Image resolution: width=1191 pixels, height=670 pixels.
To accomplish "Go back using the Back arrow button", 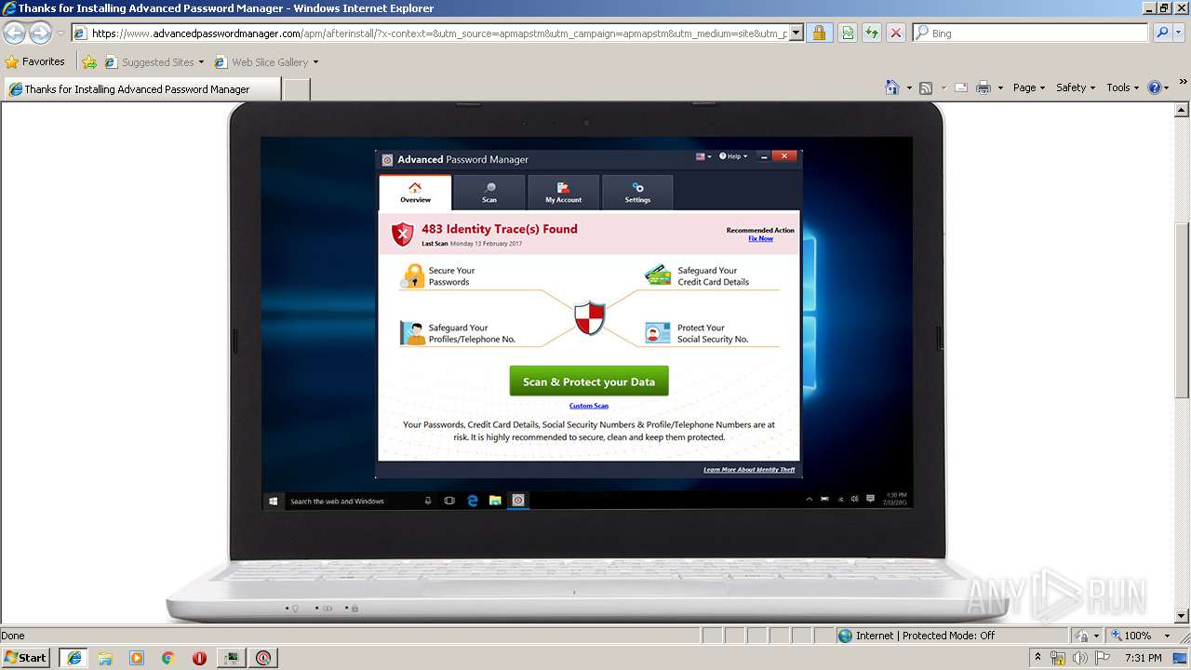I will coord(14,33).
